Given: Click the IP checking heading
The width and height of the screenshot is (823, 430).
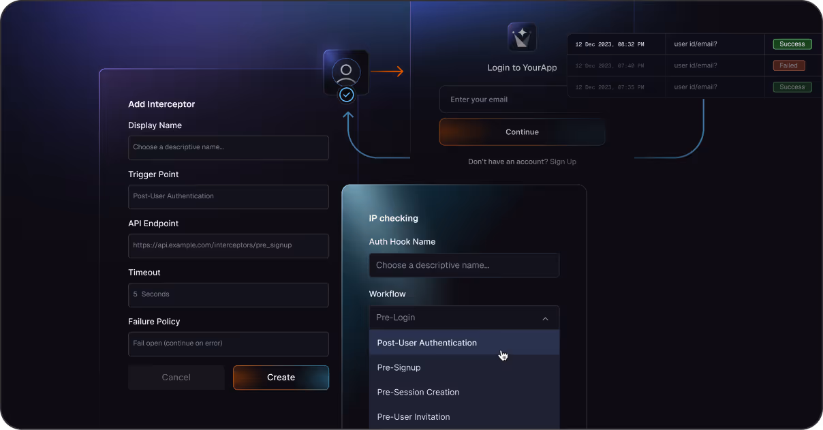Looking at the screenshot, I should click(394, 219).
